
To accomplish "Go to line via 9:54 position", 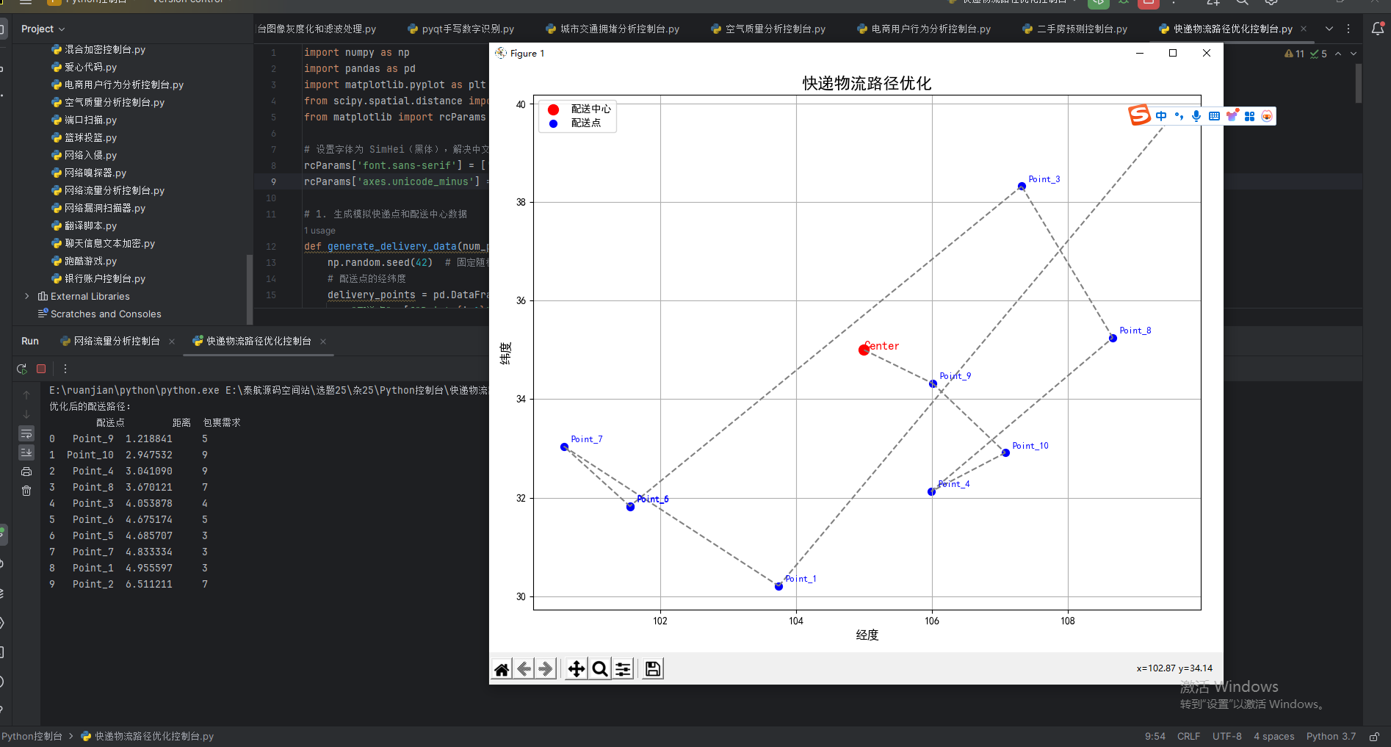I will (1155, 736).
